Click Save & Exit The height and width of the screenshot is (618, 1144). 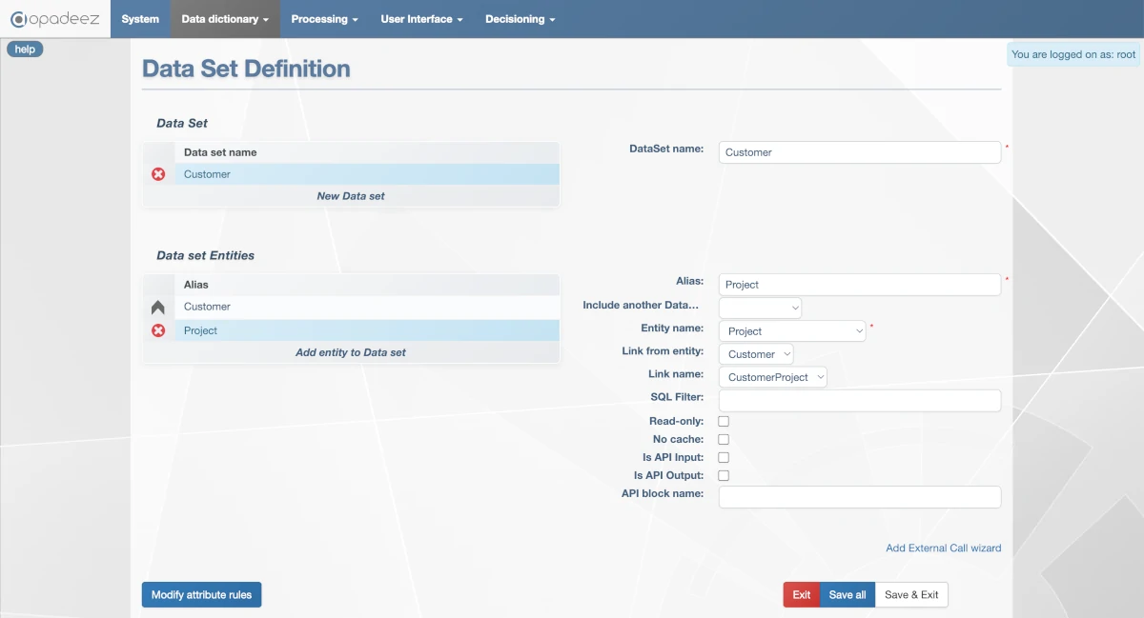(x=911, y=594)
